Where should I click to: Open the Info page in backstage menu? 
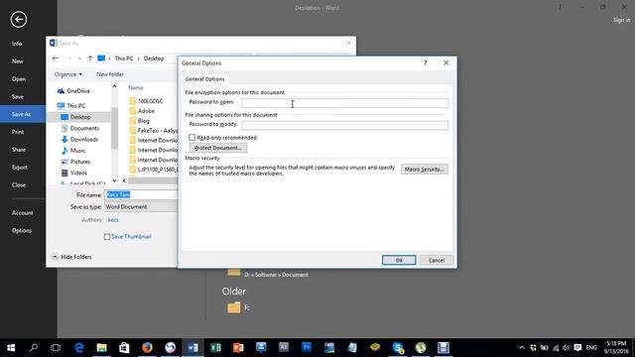17,44
